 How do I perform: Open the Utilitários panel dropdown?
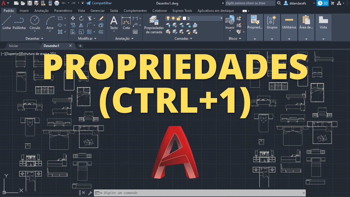289,39
